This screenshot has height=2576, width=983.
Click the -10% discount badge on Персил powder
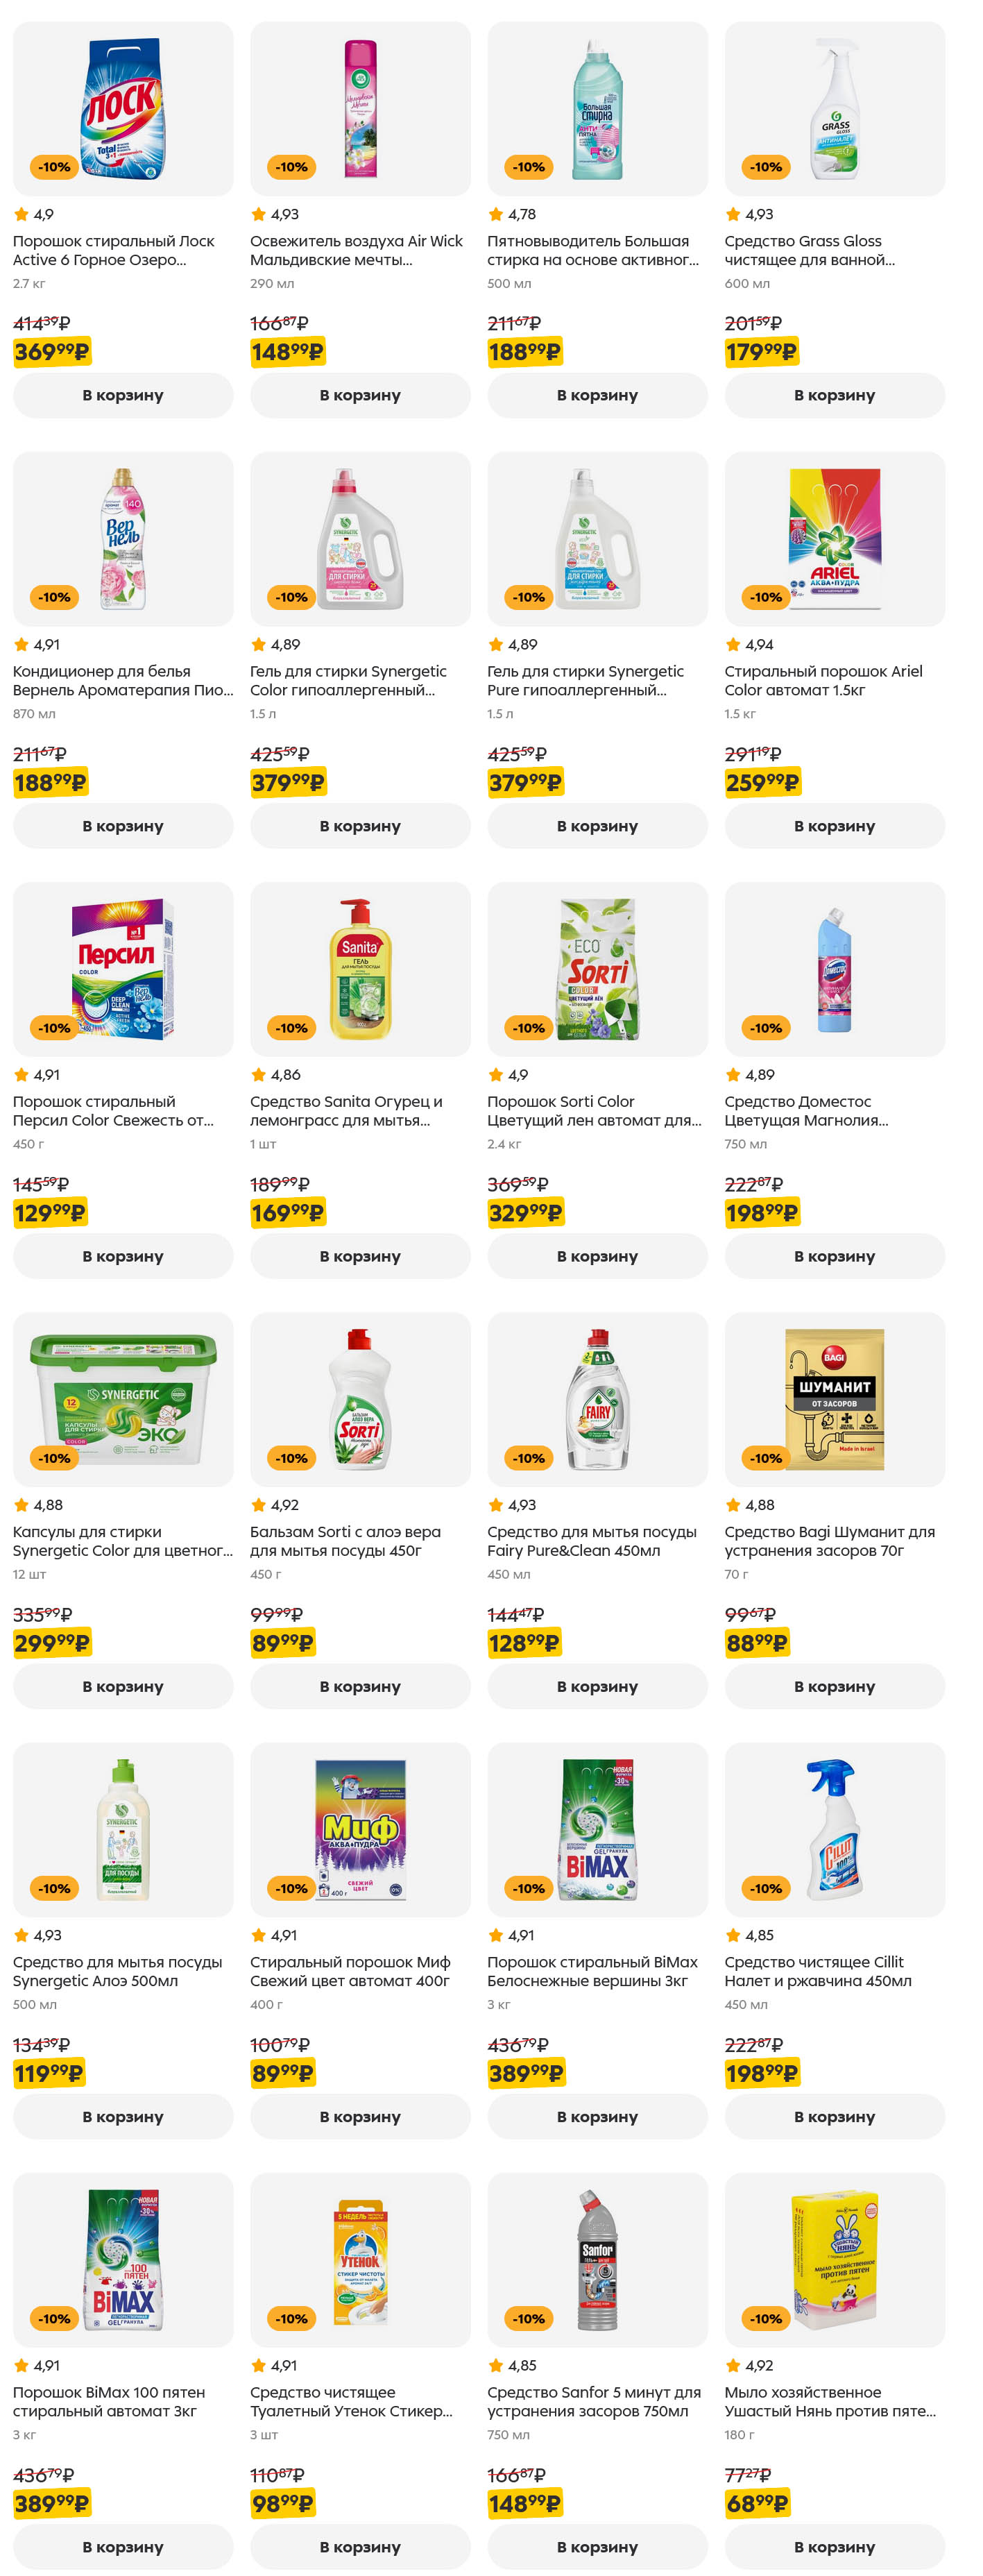tap(54, 1027)
